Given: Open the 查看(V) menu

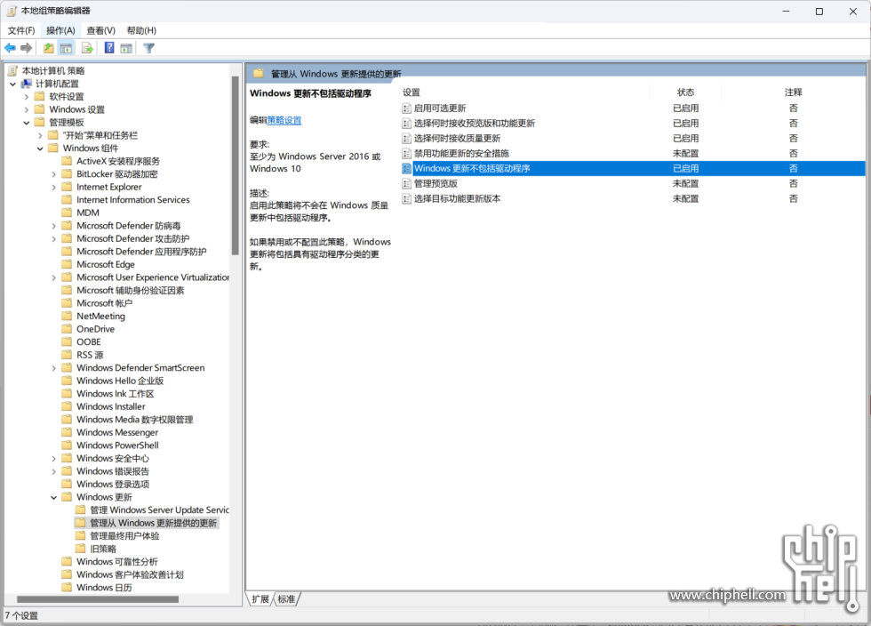Looking at the screenshot, I should [x=101, y=30].
